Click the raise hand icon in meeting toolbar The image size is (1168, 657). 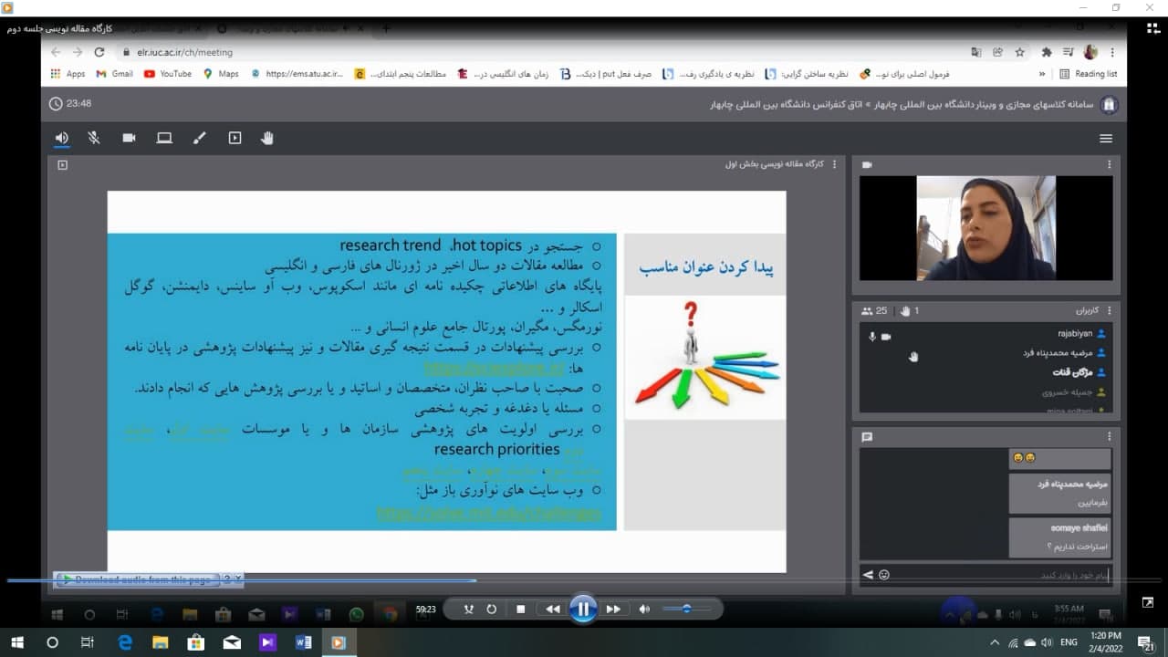click(x=267, y=138)
